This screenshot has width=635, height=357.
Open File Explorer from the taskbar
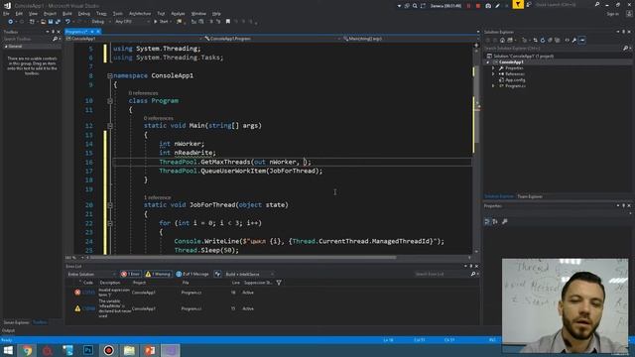pyautogui.click(x=129, y=350)
